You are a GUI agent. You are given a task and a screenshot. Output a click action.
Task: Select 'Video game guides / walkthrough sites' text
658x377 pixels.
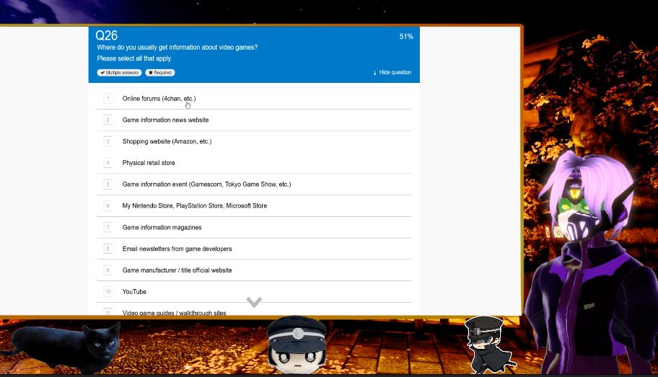pos(174,313)
